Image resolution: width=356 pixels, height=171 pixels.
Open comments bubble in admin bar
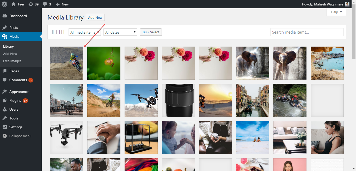click(x=45, y=4)
